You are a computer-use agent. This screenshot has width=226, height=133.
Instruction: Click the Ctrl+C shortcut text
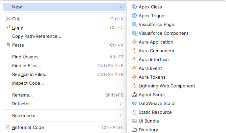(x=117, y=27)
